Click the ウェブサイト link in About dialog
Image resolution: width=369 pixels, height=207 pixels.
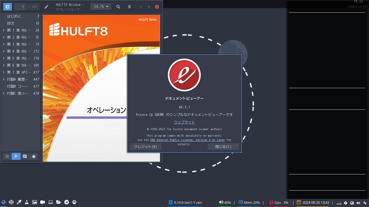185,122
